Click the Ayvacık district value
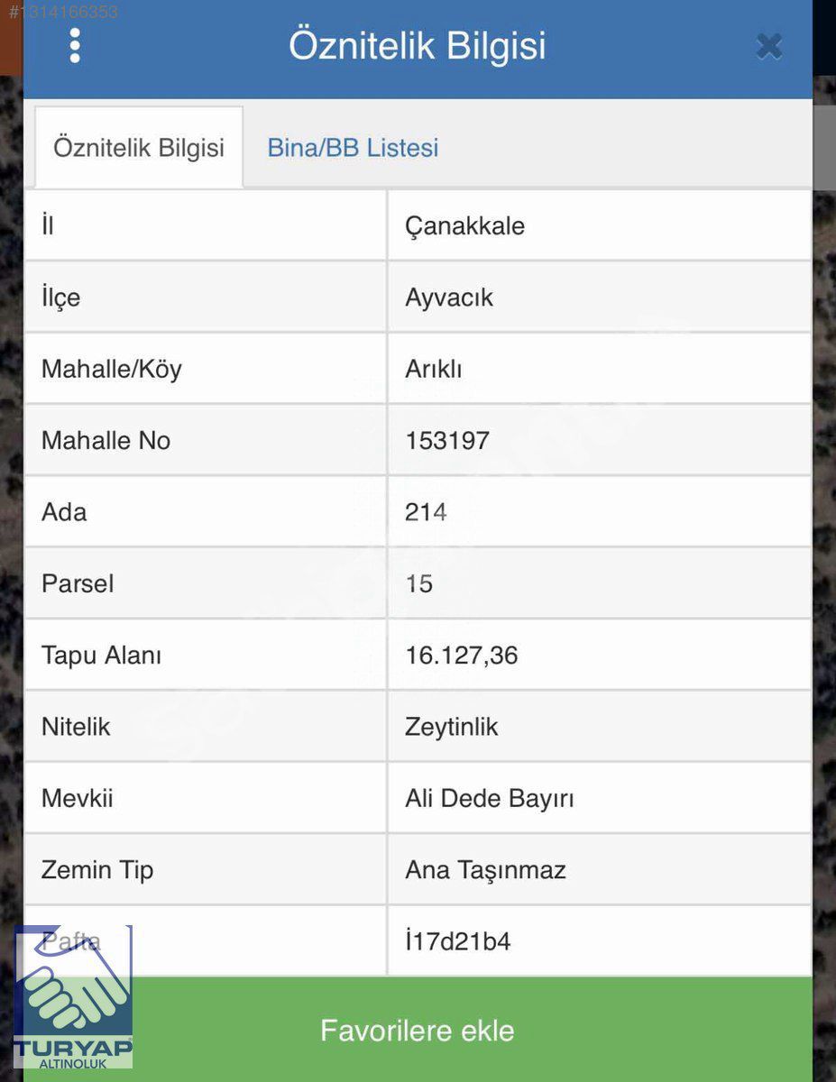 [449, 298]
